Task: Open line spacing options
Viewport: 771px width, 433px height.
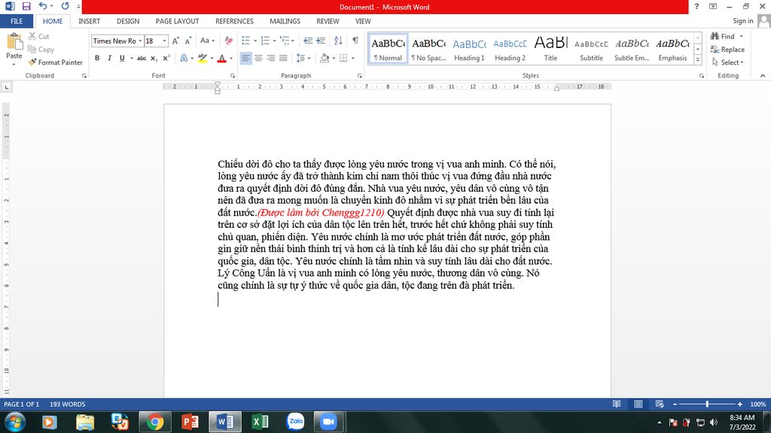Action: (x=303, y=58)
